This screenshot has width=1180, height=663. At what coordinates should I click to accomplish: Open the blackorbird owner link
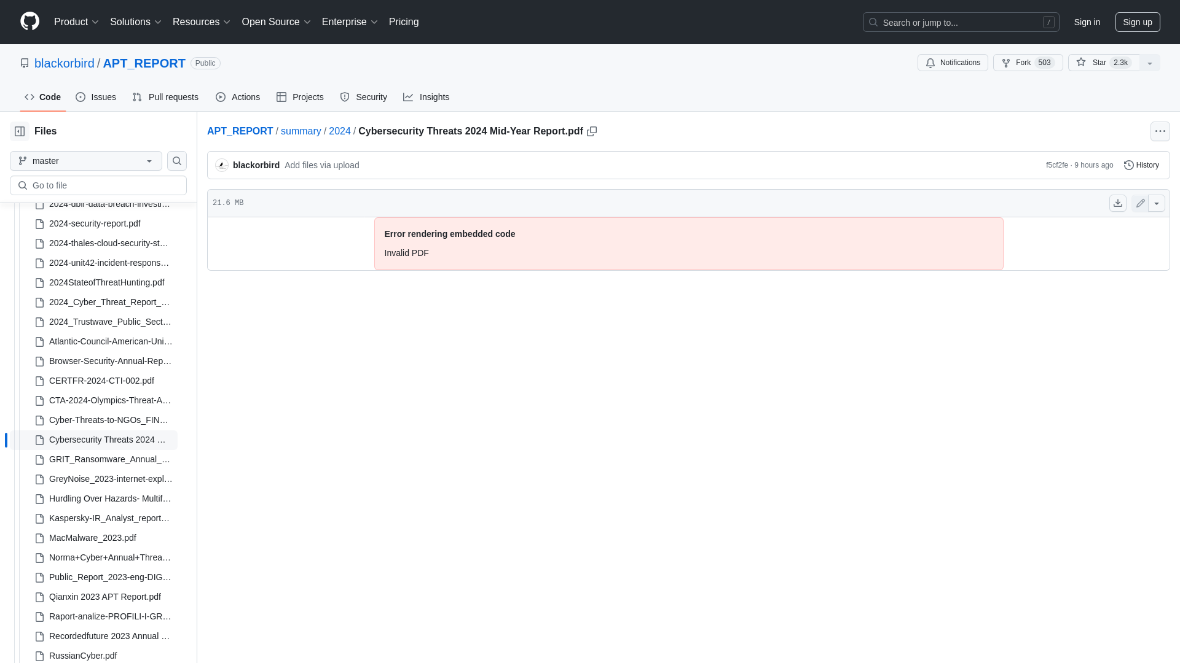65,63
